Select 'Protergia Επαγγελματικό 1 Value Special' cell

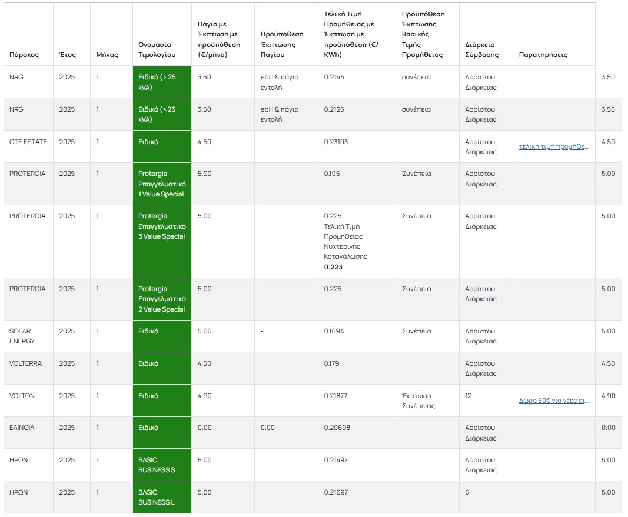pos(162,184)
